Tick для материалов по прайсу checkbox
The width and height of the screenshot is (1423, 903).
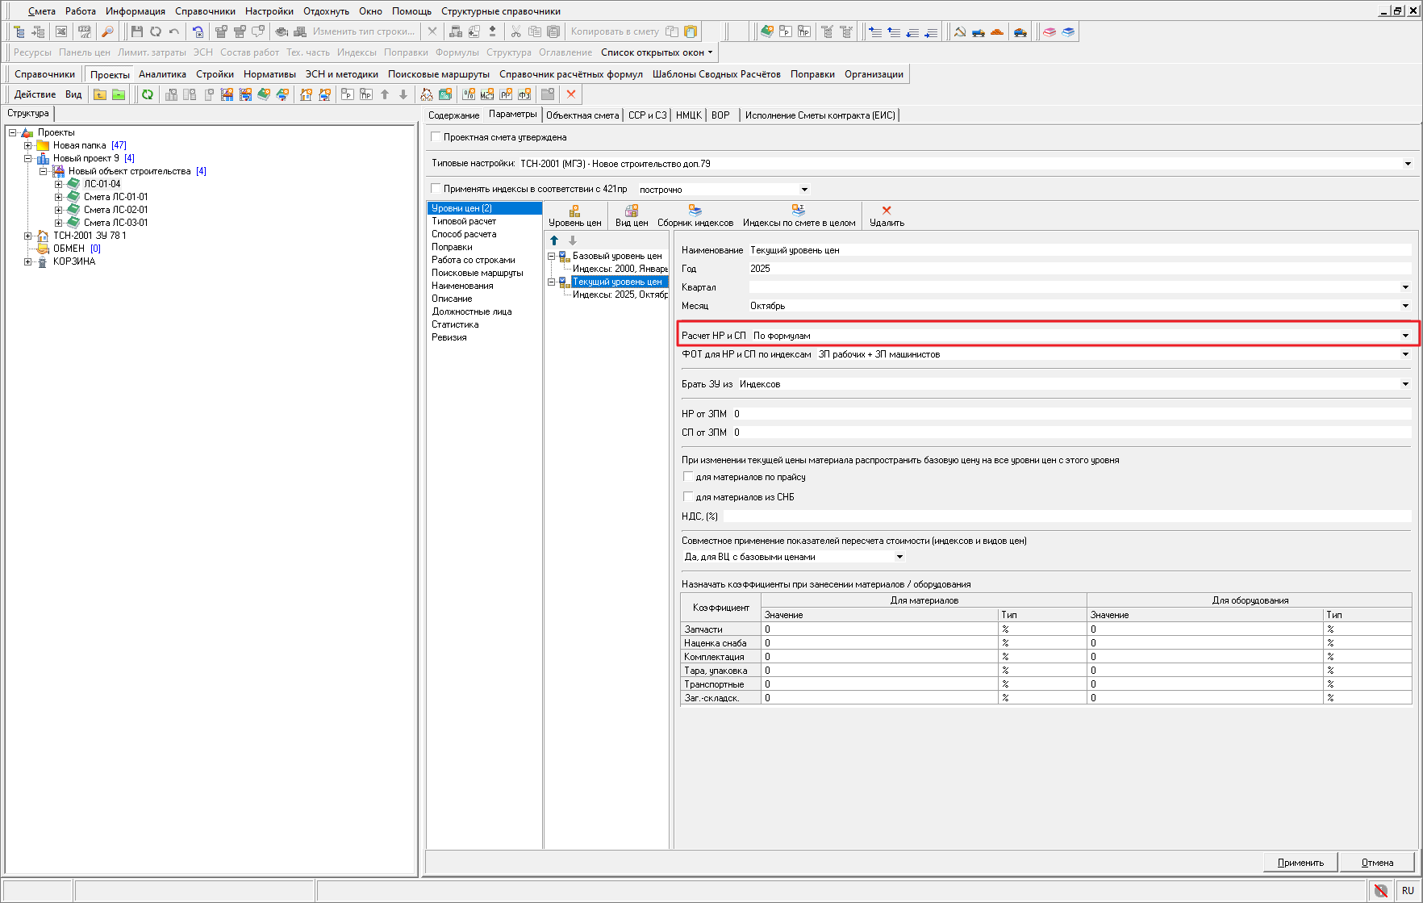coord(688,477)
